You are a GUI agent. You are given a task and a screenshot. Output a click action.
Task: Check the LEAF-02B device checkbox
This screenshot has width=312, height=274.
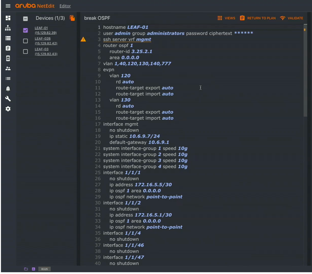[x=26, y=41]
